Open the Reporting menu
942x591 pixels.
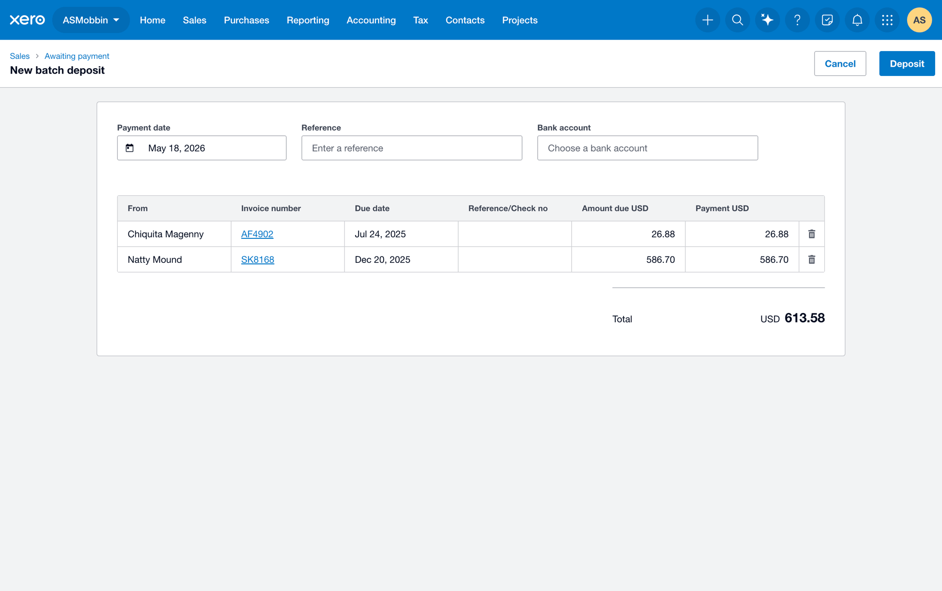pyautogui.click(x=308, y=20)
